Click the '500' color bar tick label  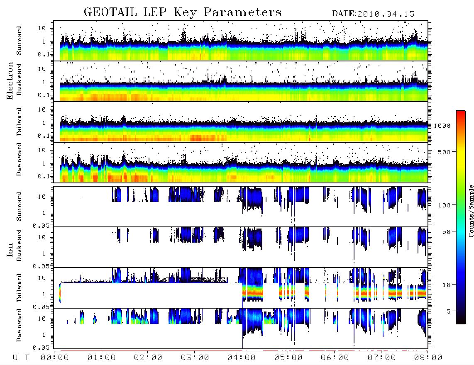[445, 152]
